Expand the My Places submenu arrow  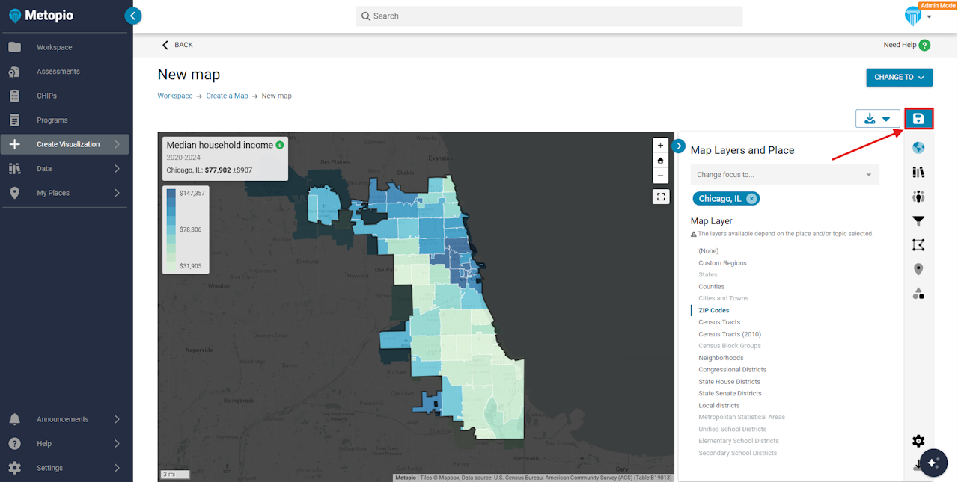point(117,193)
